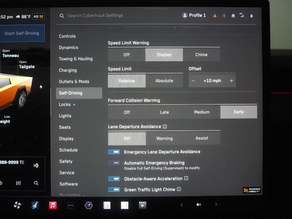Tap the AQI 52 air quality badge
292x219 pixels.
pos(38,16)
